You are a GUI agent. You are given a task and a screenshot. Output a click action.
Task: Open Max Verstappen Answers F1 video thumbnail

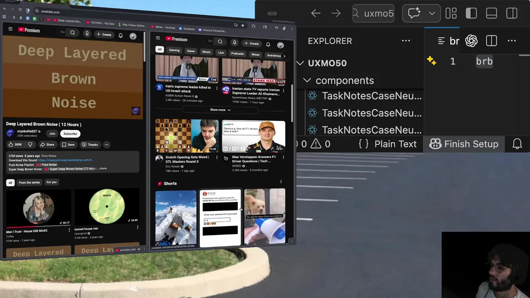[253, 137]
